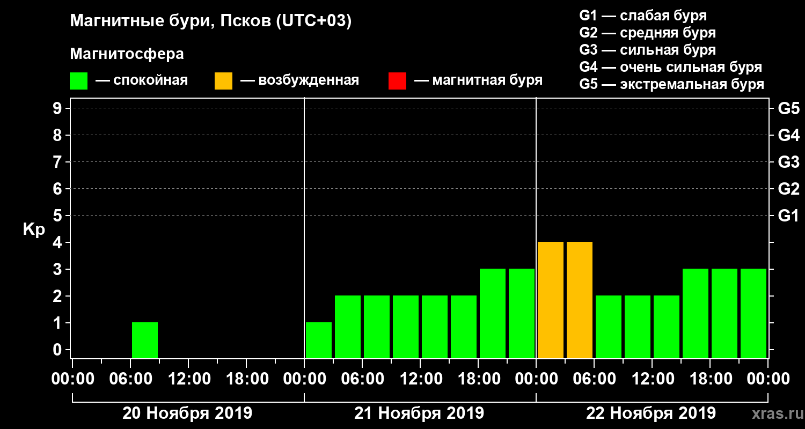Click the Kp axis value '0'
Viewport: 805px width, 429px height.
(x=58, y=350)
